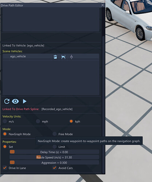Uncheck Avoid Cars checkbox

point(55,168)
